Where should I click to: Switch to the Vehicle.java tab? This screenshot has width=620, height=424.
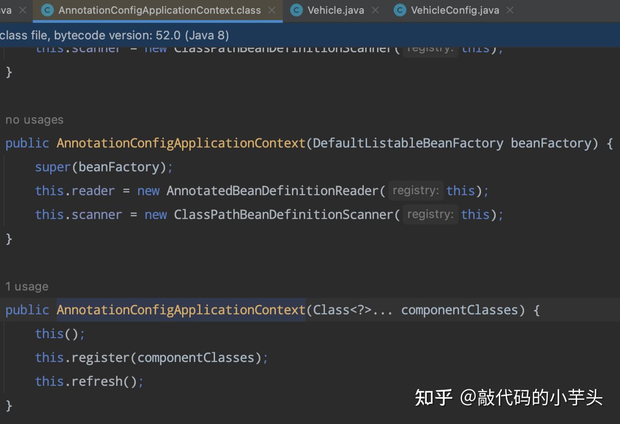[x=336, y=10]
